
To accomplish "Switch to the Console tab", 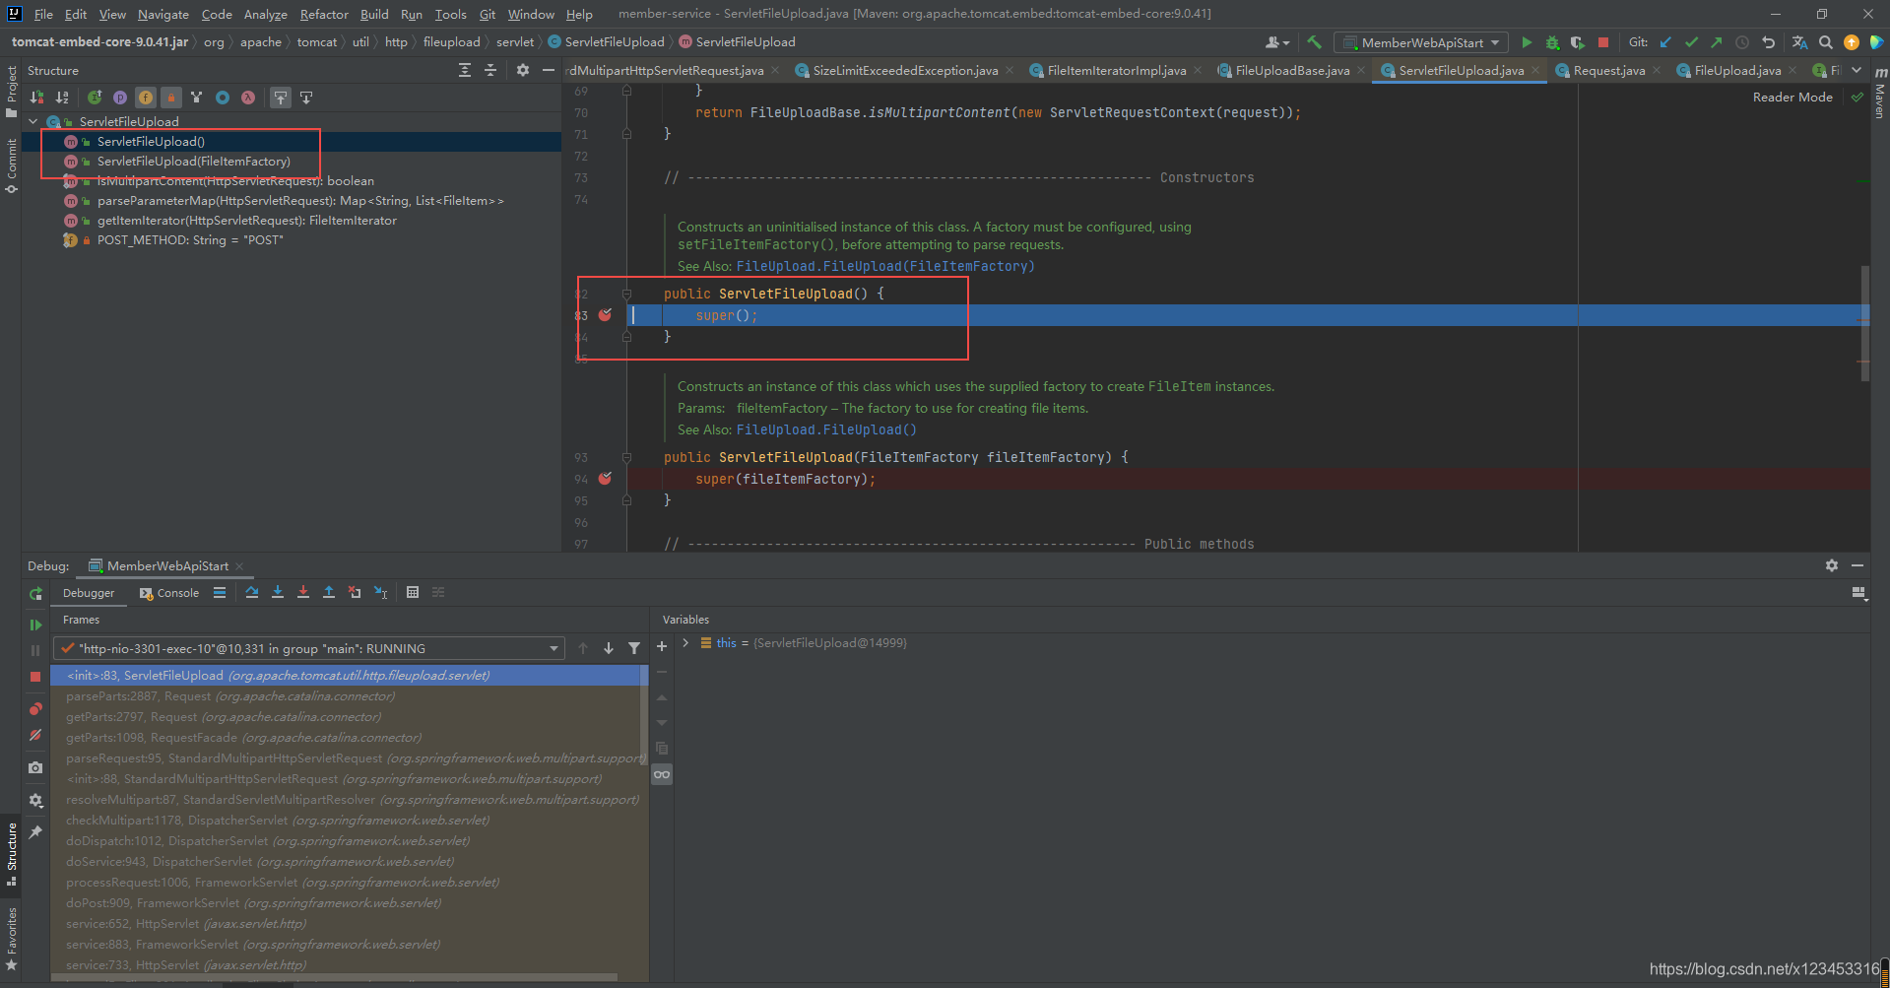I will pyautogui.click(x=169, y=593).
